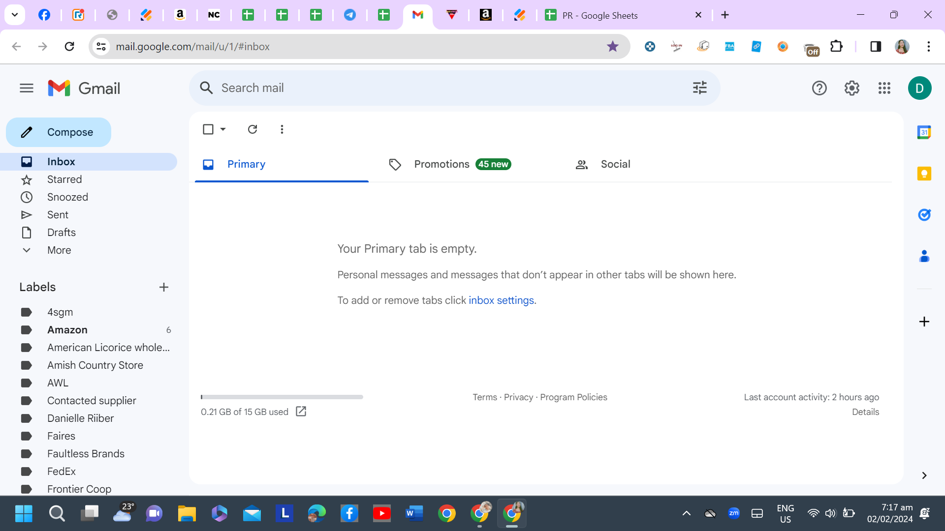Refresh the inbox
Screen dimensions: 945x531
coord(252,129)
